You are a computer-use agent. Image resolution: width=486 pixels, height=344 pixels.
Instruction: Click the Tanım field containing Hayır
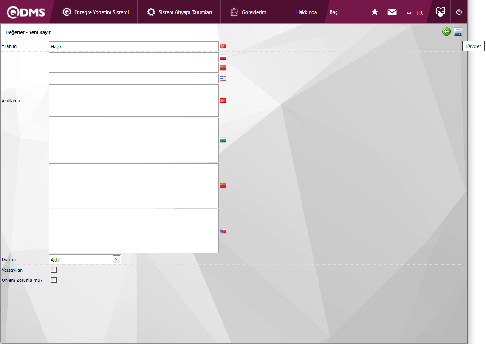click(133, 46)
